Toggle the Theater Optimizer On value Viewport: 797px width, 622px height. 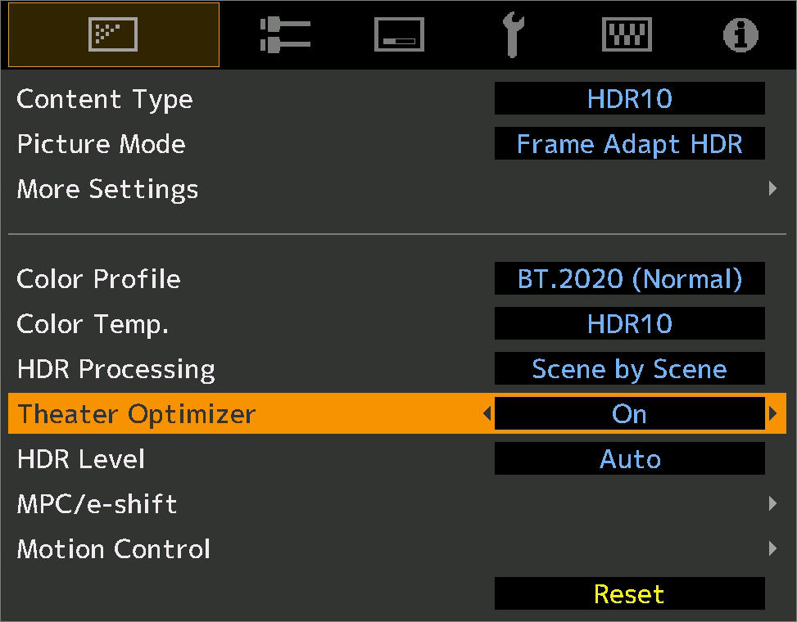point(629,414)
